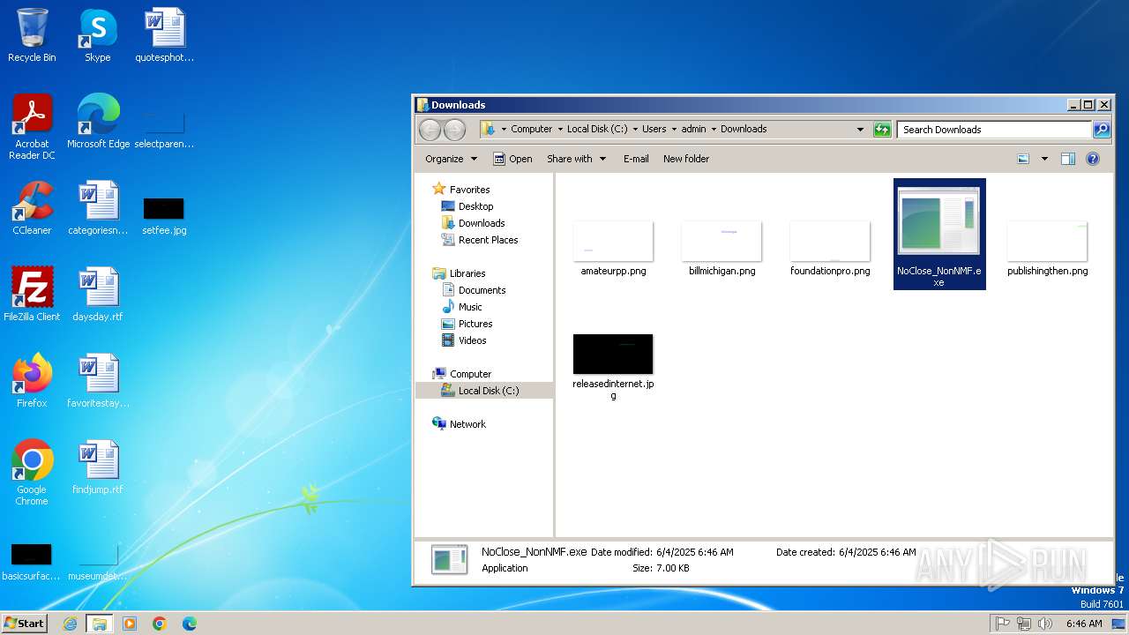The height and width of the screenshot is (635, 1129).
Task: Expand the arrow after admin breadcrumb
Action: pyautogui.click(x=714, y=129)
